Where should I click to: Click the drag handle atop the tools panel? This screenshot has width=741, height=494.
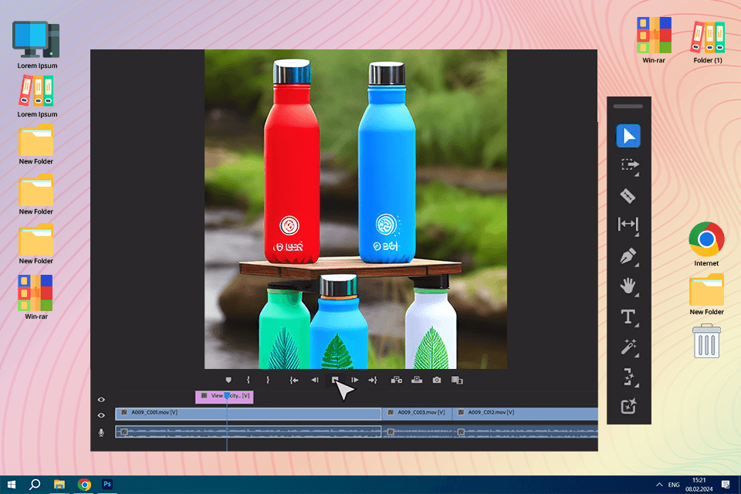coord(628,107)
